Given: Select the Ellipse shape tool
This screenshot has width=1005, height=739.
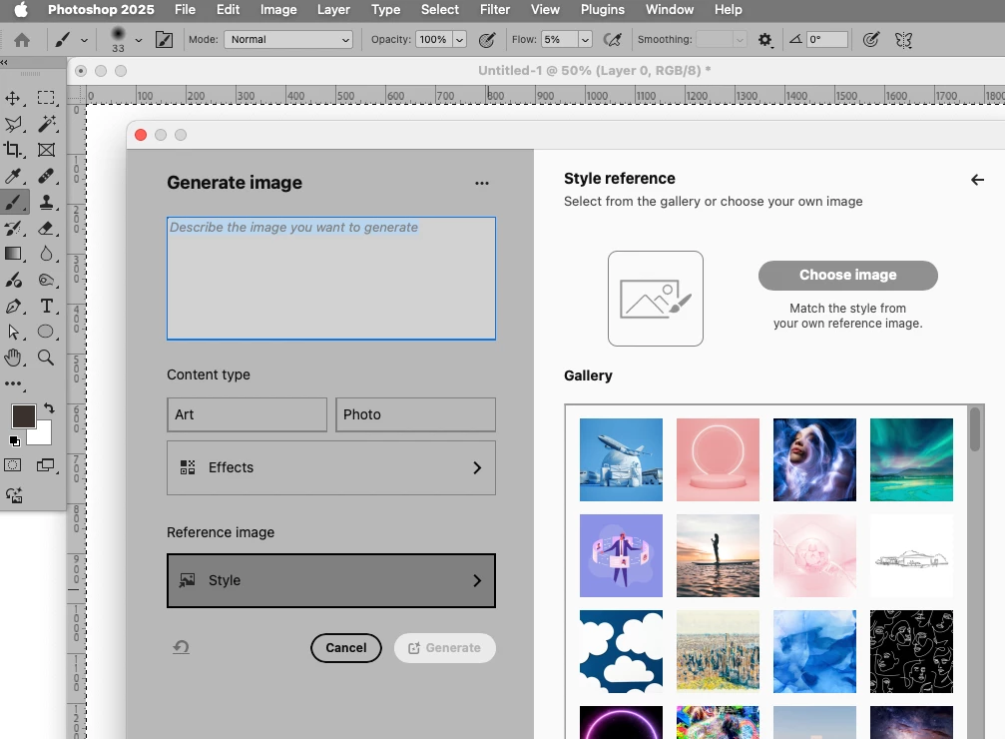Looking at the screenshot, I should (x=46, y=332).
